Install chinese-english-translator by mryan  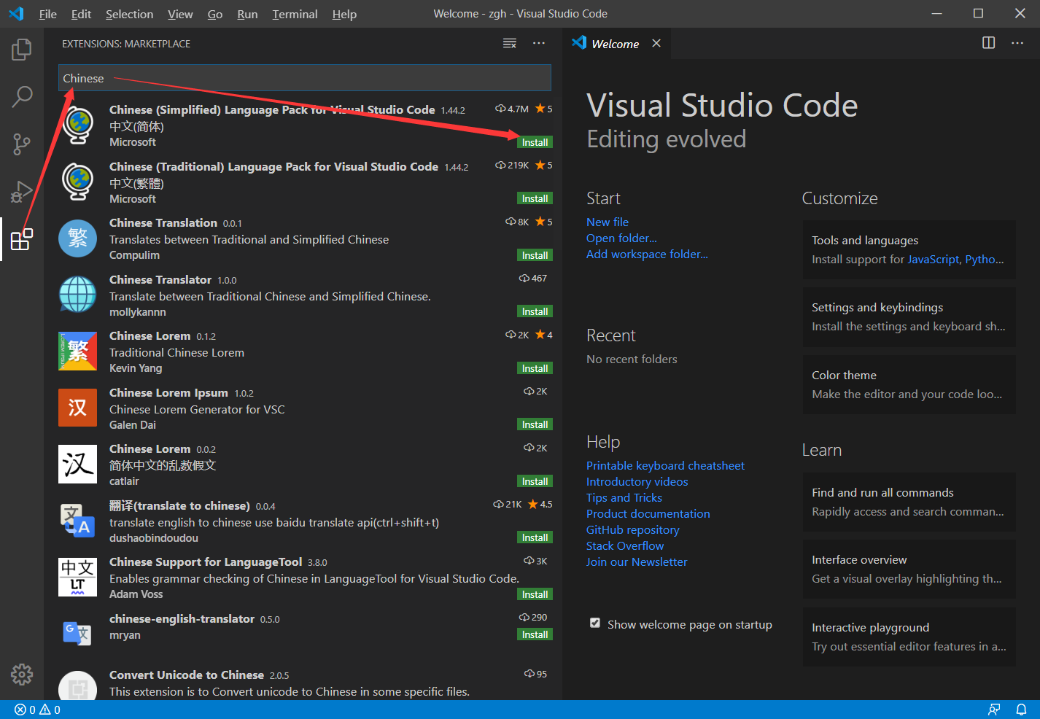pos(535,634)
